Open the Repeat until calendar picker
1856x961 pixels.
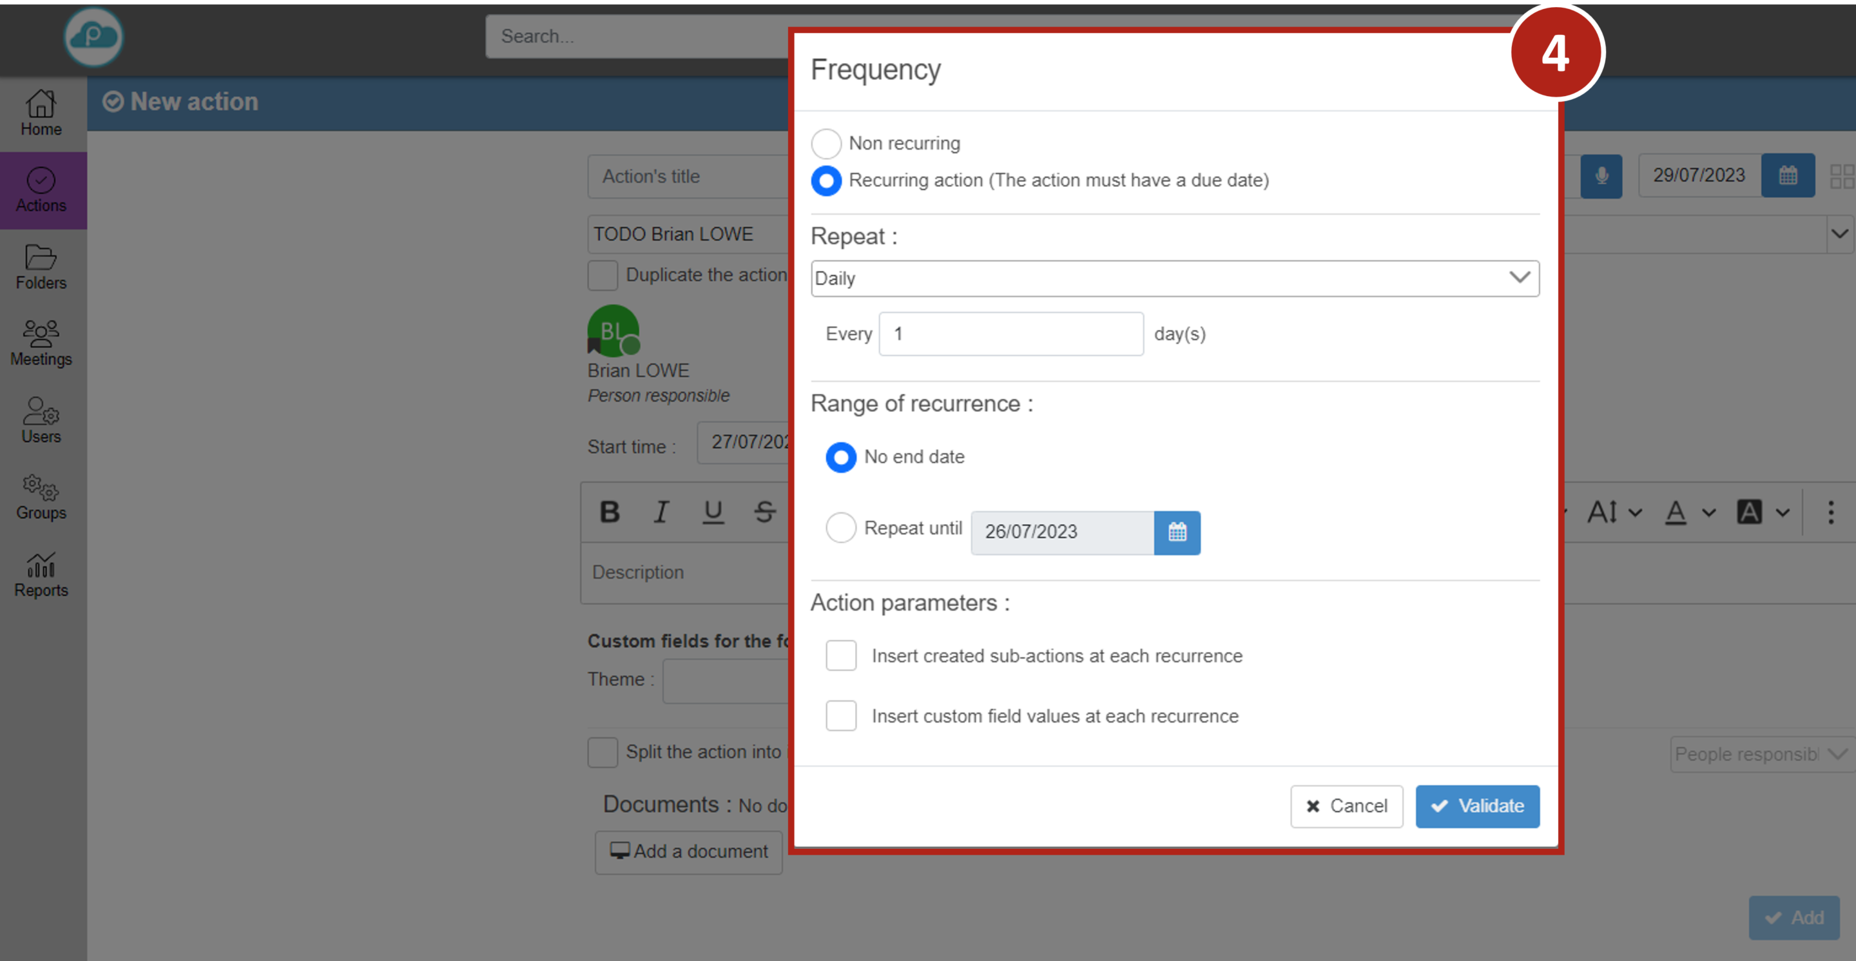point(1177,532)
